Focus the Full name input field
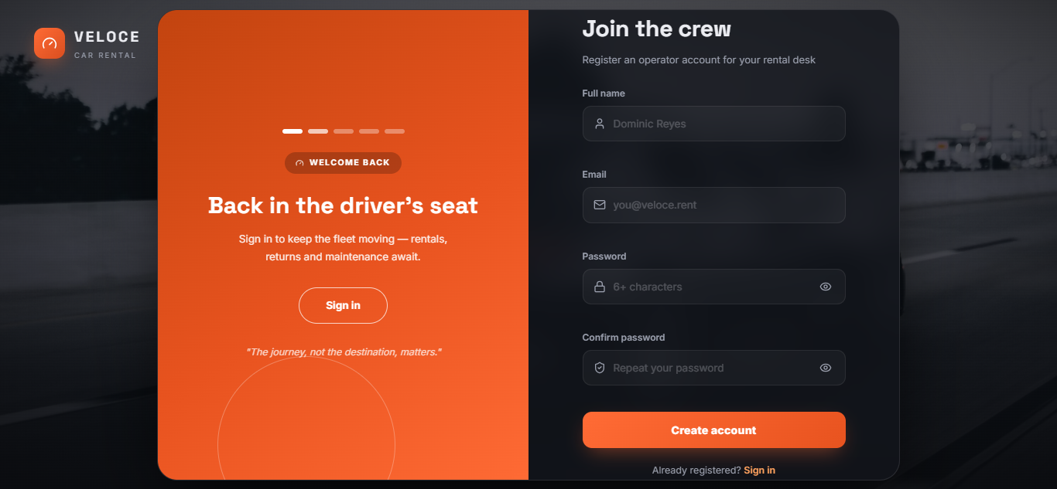Viewport: 1057px width, 489px height. [x=713, y=124]
